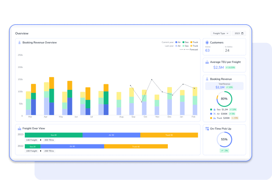The height and width of the screenshot is (180, 272).
Task: Click the 10.25% growth badge
Action: (x=230, y=68)
